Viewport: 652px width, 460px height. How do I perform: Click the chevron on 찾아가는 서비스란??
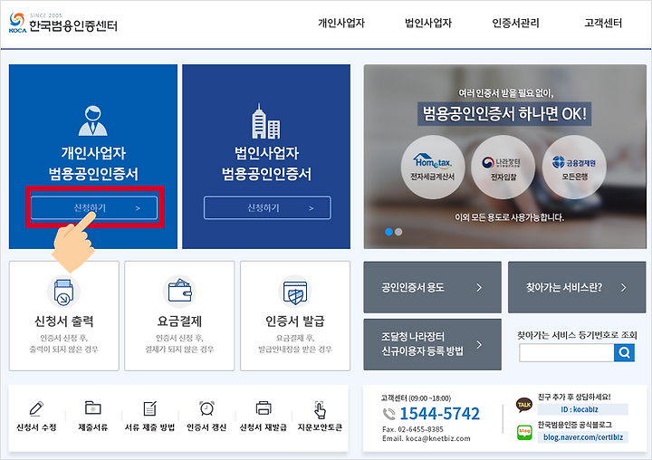tap(623, 287)
